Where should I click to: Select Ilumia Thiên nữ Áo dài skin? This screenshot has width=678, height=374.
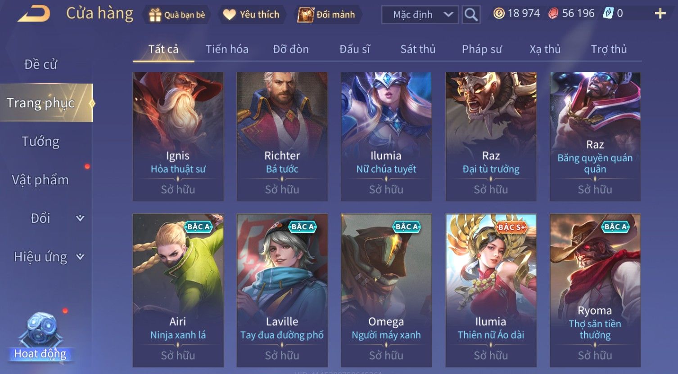[x=491, y=290]
